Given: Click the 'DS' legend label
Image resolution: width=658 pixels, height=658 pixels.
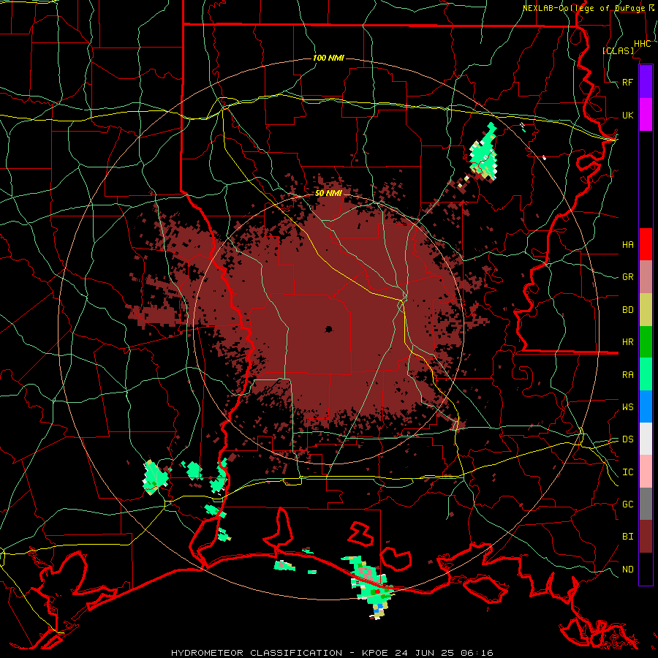Looking at the screenshot, I should [x=628, y=439].
